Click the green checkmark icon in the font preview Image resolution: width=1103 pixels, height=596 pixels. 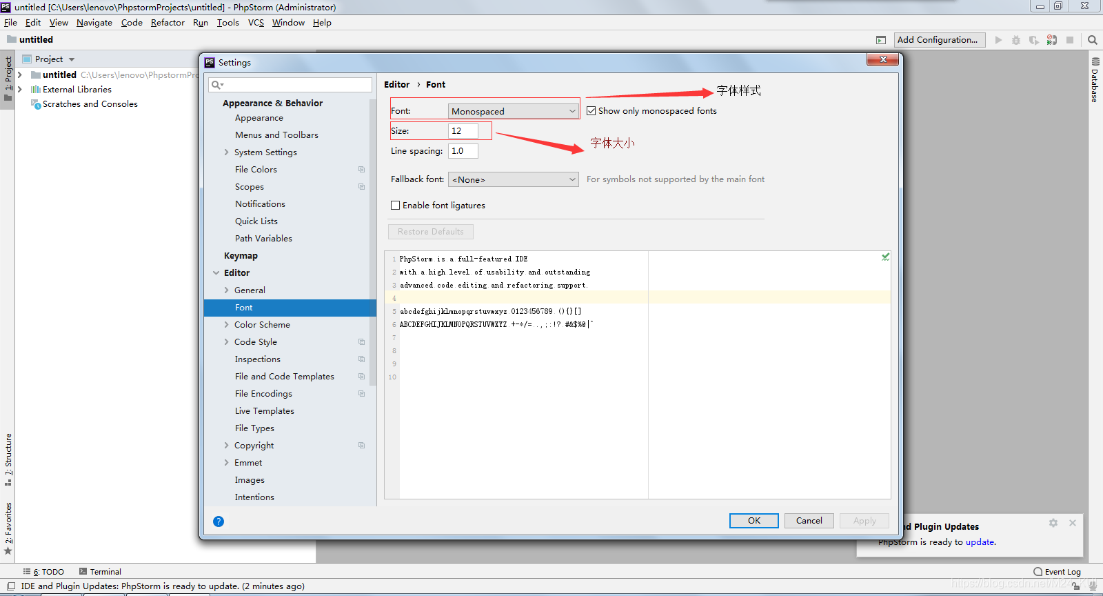point(885,257)
